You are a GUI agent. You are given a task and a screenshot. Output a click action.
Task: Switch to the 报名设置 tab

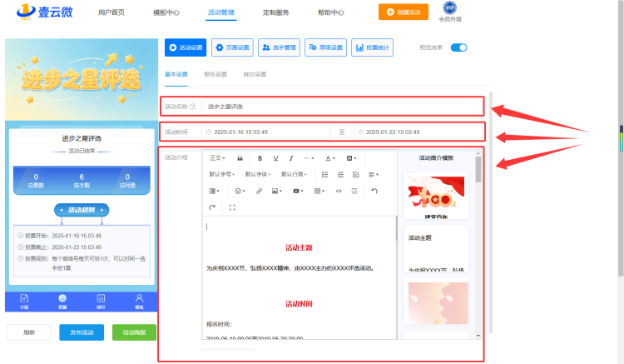pyautogui.click(x=215, y=74)
